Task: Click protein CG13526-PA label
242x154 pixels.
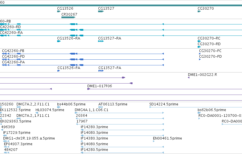Action: tap(69, 68)
